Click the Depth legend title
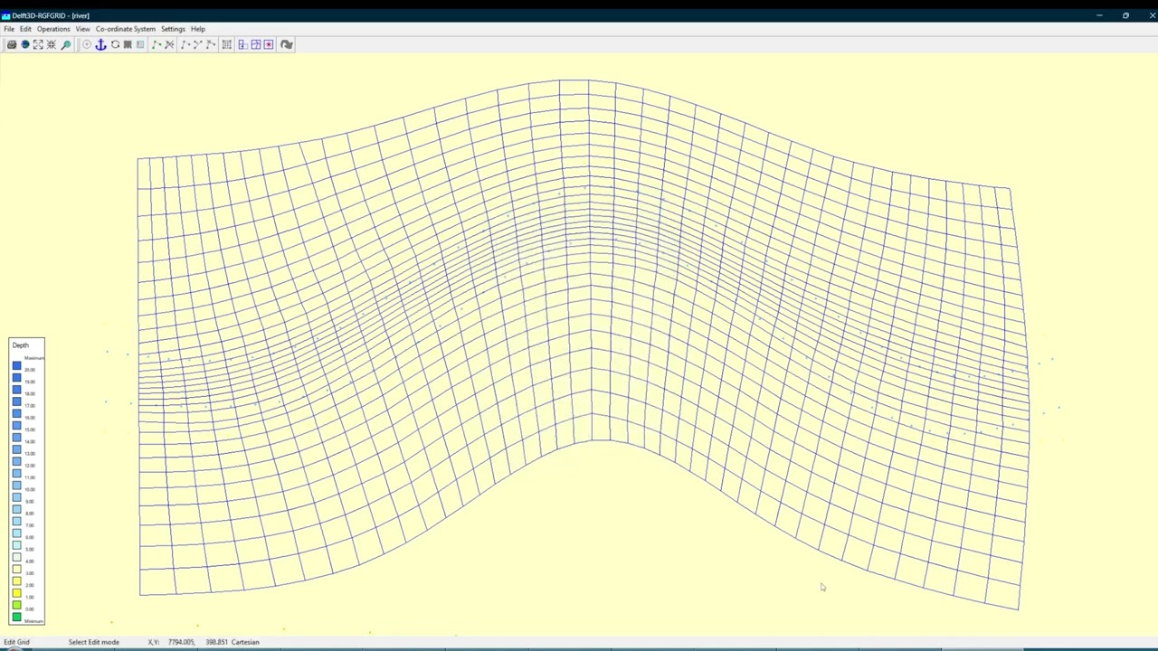Screen dimensions: 1158x651 click(x=20, y=345)
